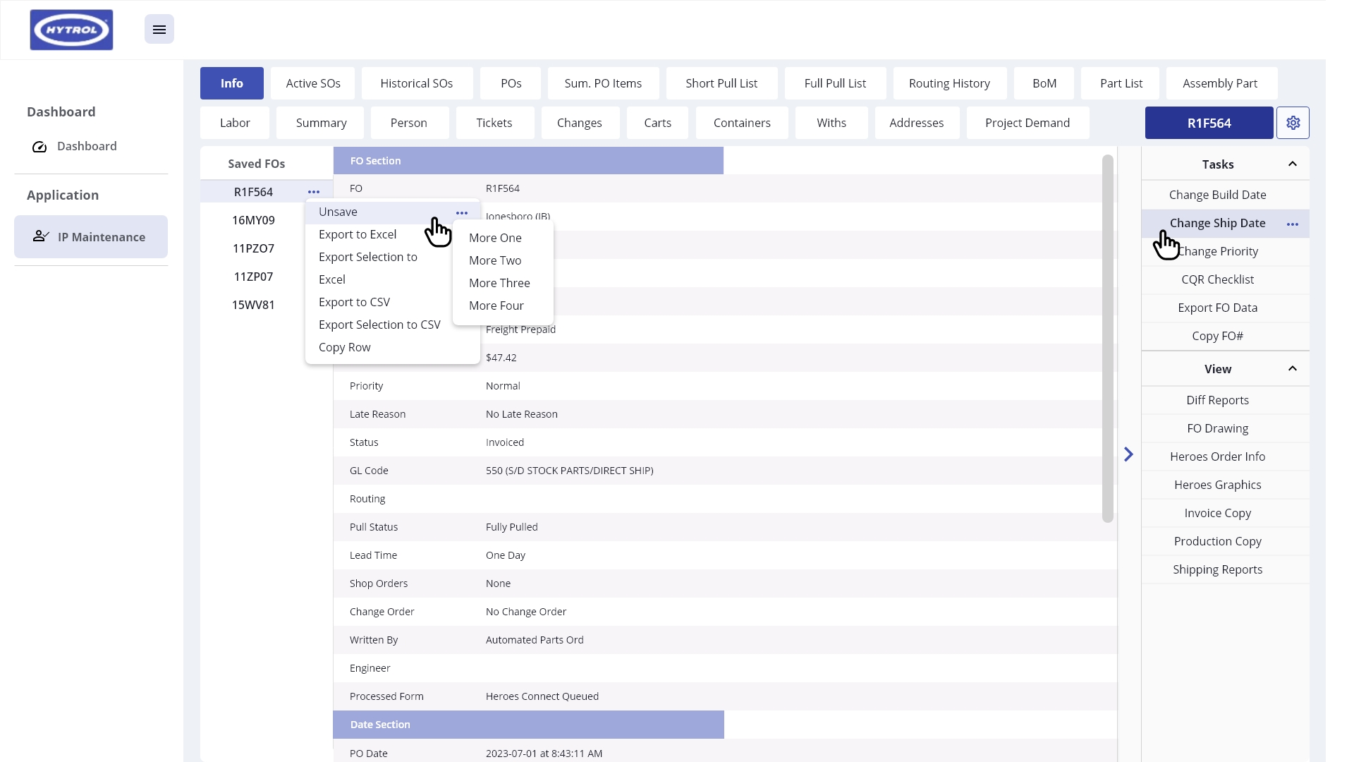The height and width of the screenshot is (762, 1354).
Task: Collapse the Tasks section chevron
Action: 1293,164
